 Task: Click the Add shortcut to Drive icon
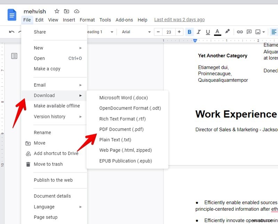28,154
